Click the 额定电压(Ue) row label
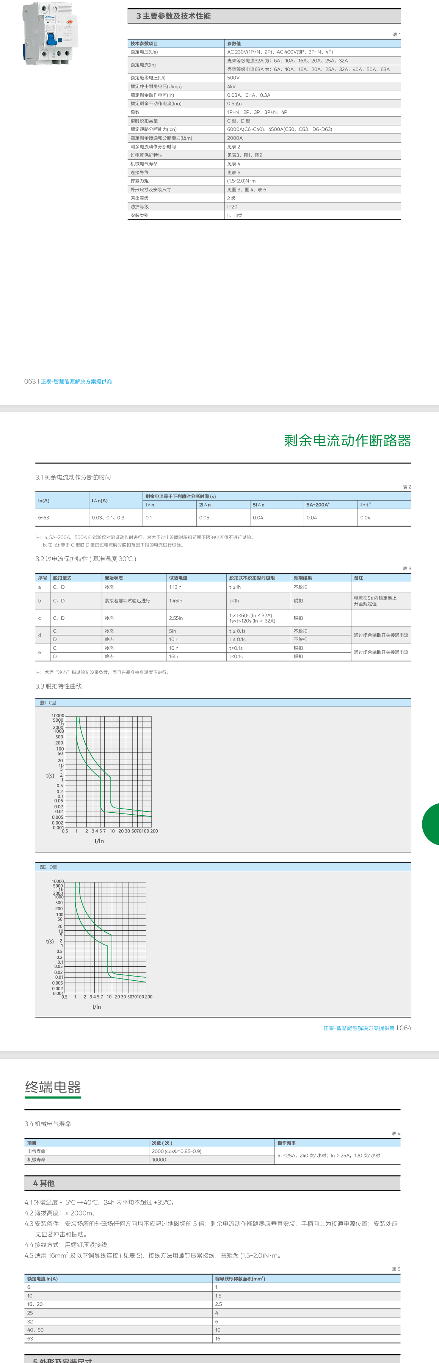The width and height of the screenshot is (439, 1363). coord(144,52)
